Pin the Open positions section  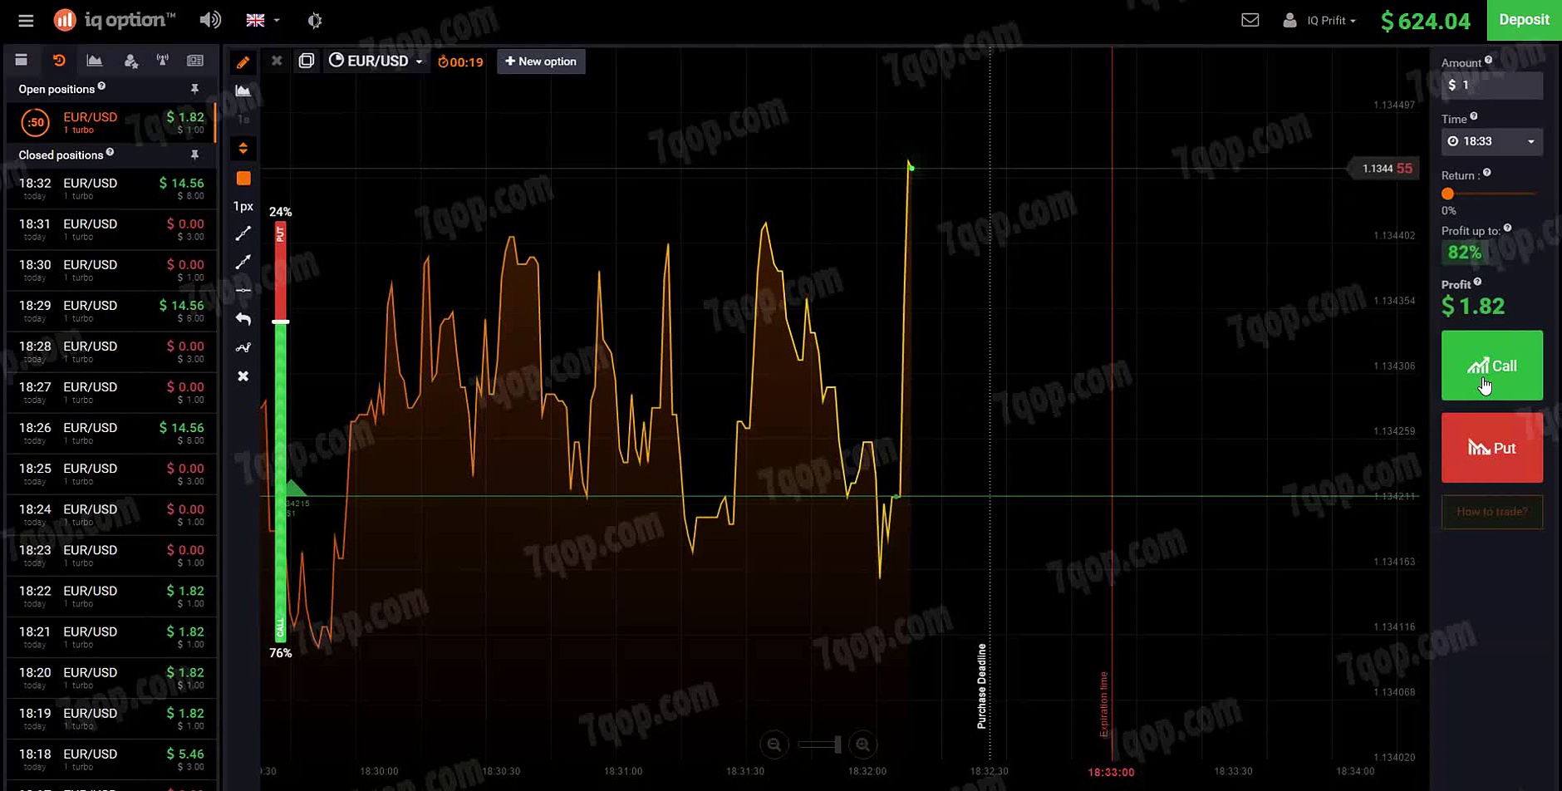[x=194, y=89]
